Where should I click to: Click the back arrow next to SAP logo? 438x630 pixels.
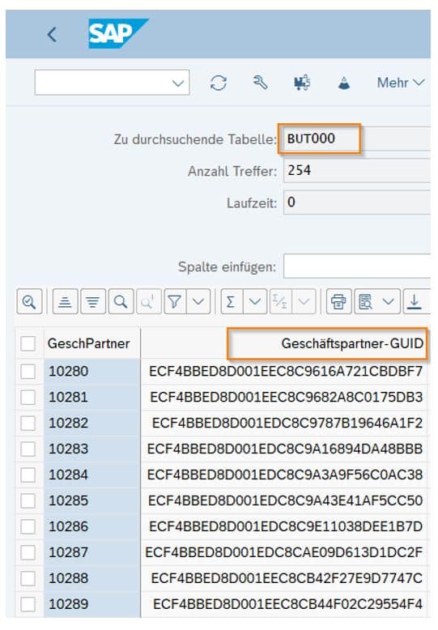[52, 34]
